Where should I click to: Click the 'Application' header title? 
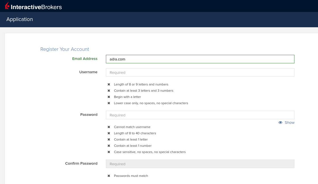coord(20,19)
